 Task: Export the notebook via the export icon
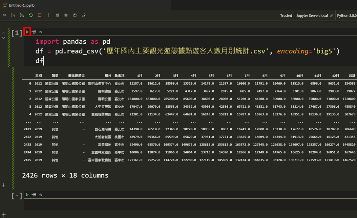83,15
